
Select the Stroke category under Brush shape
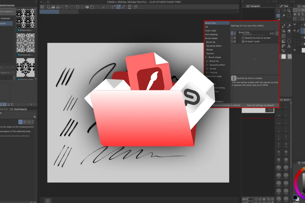[209, 49]
